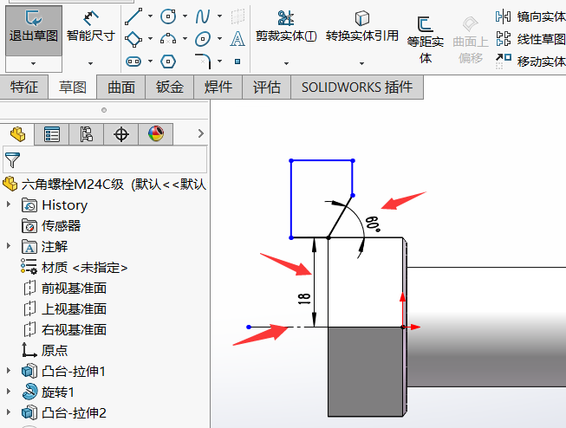Image resolution: width=566 pixels, height=428 pixels.
Task: Switch to the 焊件 tab
Action: (x=218, y=87)
